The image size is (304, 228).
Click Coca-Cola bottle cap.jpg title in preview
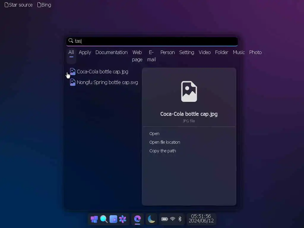pos(189,114)
